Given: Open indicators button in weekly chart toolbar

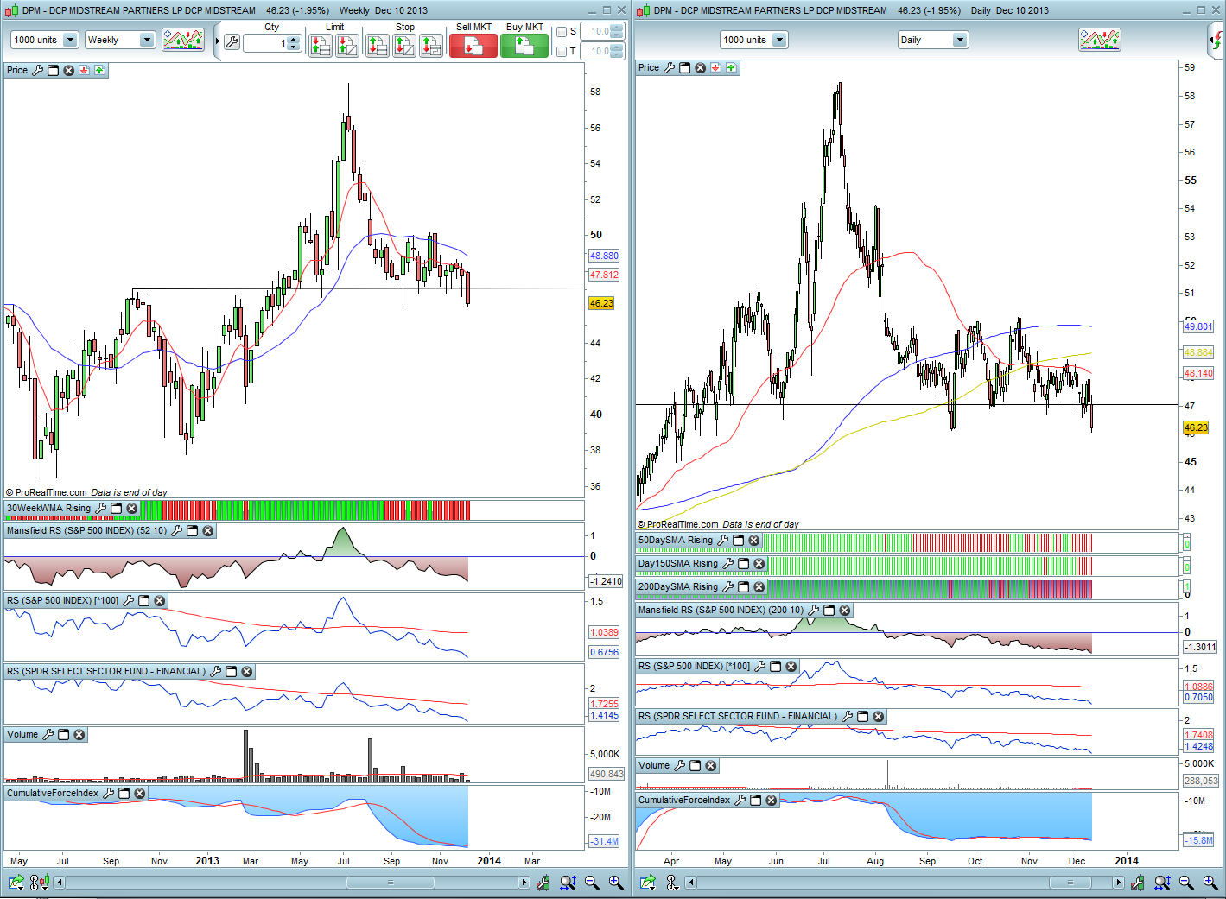Looking at the screenshot, I should [x=183, y=40].
